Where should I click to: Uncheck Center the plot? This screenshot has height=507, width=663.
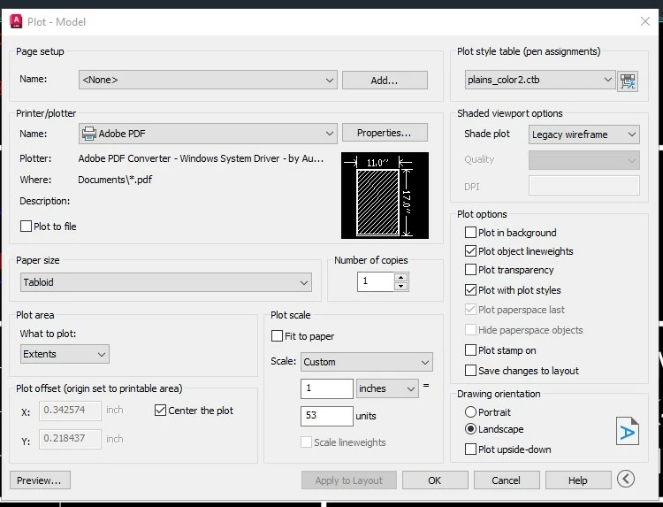pyautogui.click(x=160, y=410)
